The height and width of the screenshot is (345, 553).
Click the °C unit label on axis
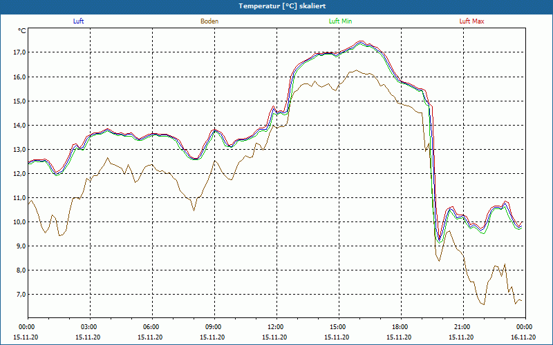[21, 31]
